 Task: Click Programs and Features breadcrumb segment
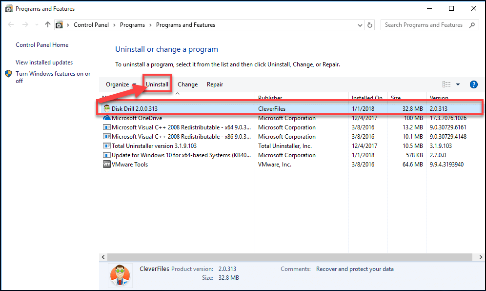(x=185, y=25)
